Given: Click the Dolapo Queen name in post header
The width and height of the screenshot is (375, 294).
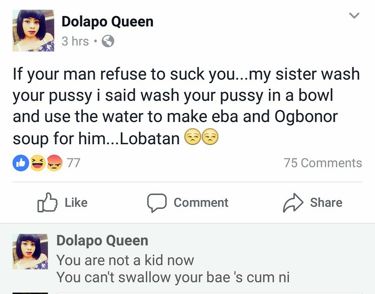Looking at the screenshot, I should click(107, 22).
